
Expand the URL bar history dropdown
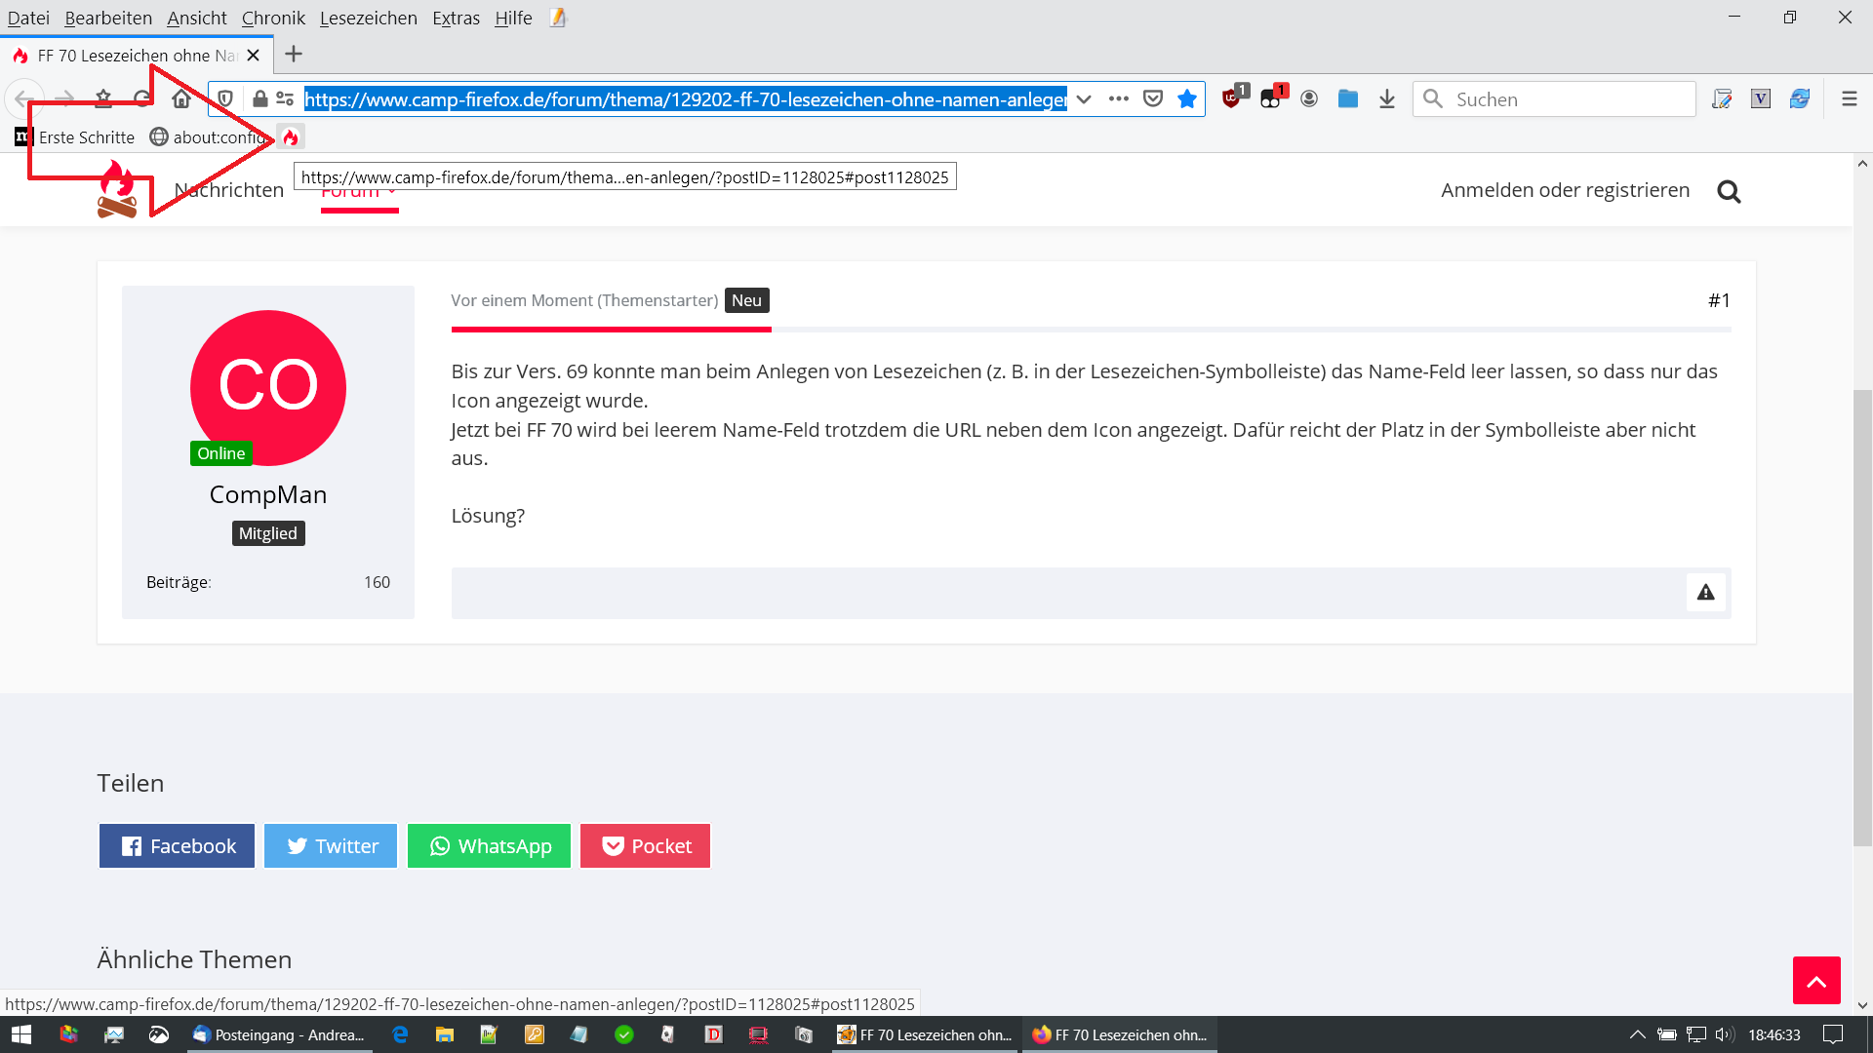1084,98
